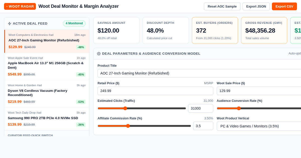Adjust the Estimated Clicks slider
Screen dimensions: 301x158
coord(142,108)
